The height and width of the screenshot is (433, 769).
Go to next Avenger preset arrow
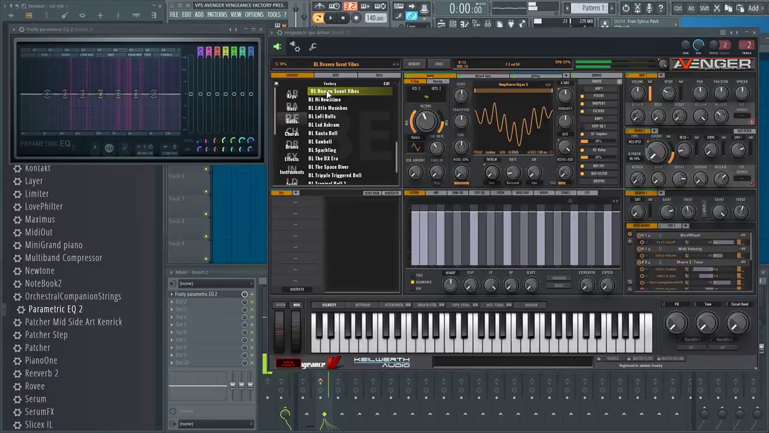tap(397, 64)
